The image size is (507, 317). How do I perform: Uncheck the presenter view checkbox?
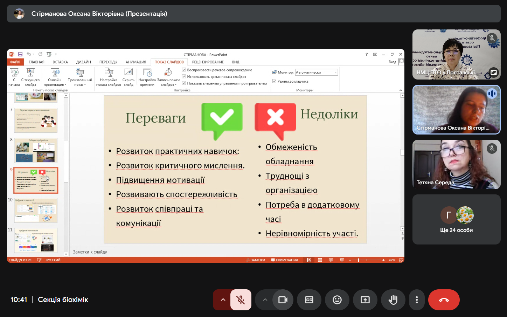[x=275, y=81]
